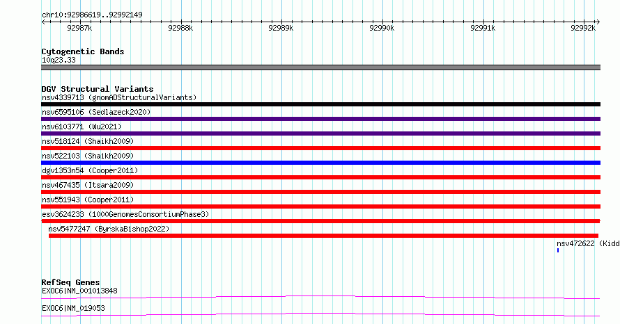Image resolution: width=620 pixels, height=324 pixels.
Task: Open the nsv472622 Kidd variant label
Action: point(588,243)
